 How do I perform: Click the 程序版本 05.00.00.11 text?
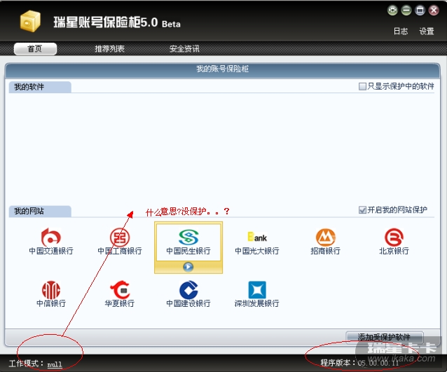coord(359,363)
